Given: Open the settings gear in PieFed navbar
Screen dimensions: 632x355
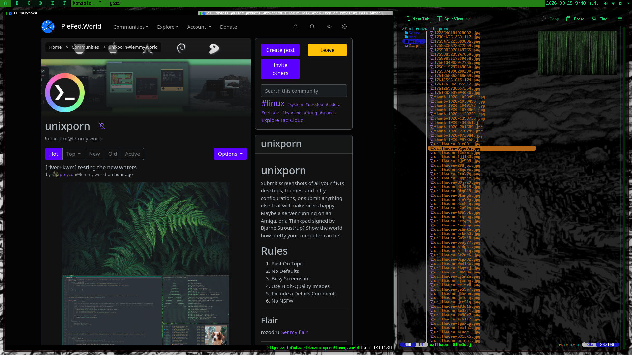Looking at the screenshot, I should [344, 27].
